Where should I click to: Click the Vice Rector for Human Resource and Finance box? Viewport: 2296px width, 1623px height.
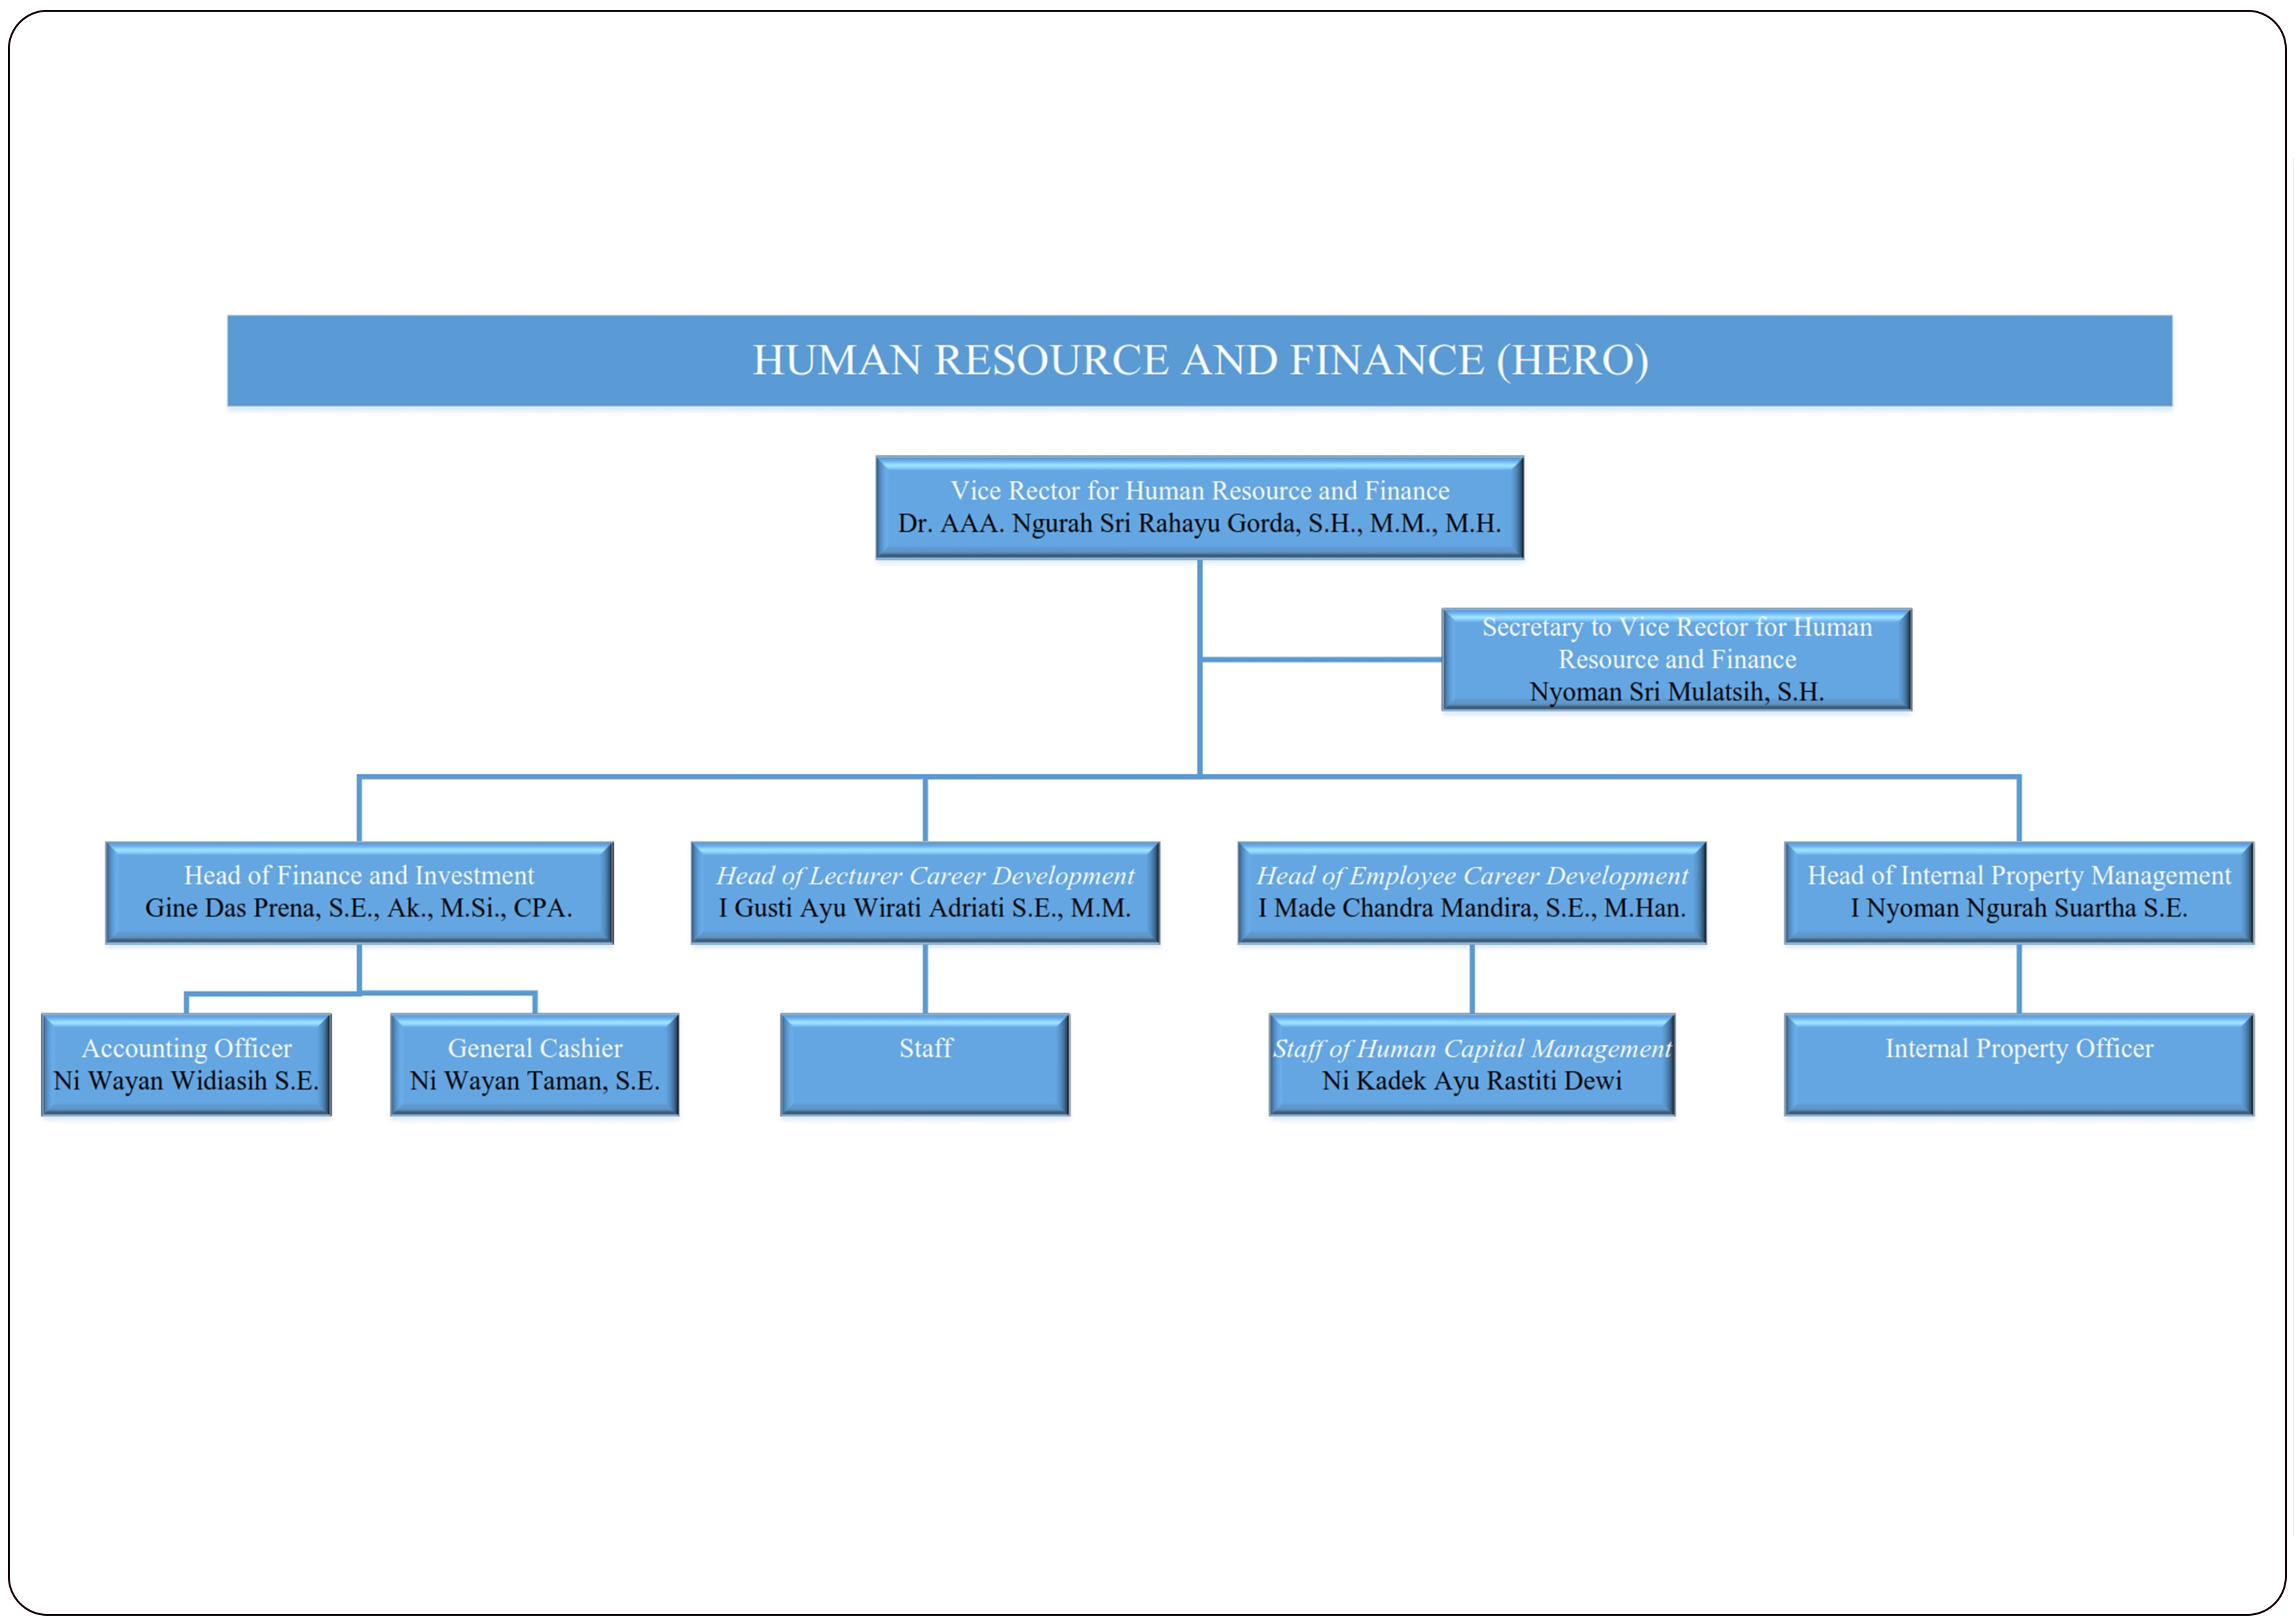click(x=1199, y=507)
